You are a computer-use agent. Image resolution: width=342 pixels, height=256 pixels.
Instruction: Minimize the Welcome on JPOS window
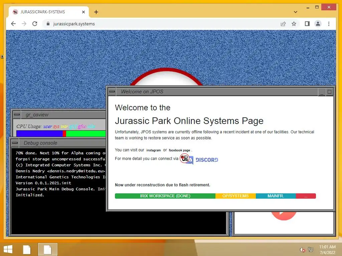[322, 92]
